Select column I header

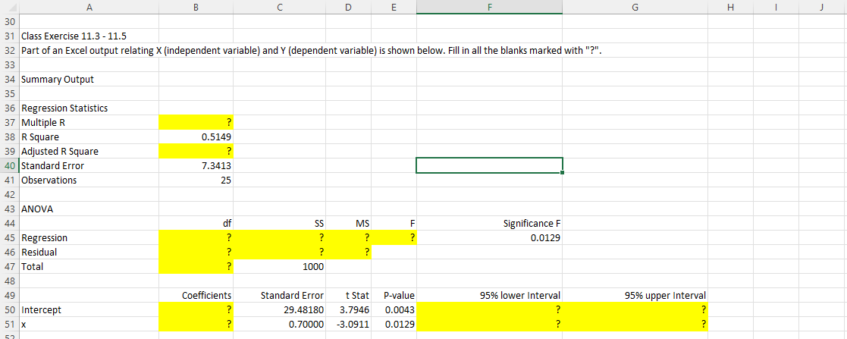pos(776,7)
